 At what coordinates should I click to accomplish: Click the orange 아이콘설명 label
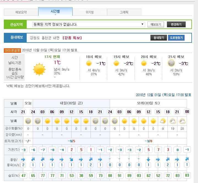12,50
